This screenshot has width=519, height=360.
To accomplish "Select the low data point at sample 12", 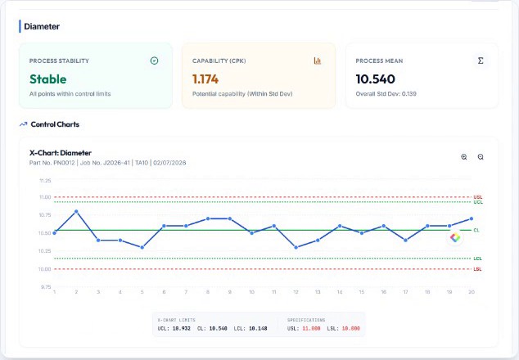I will click(296, 247).
